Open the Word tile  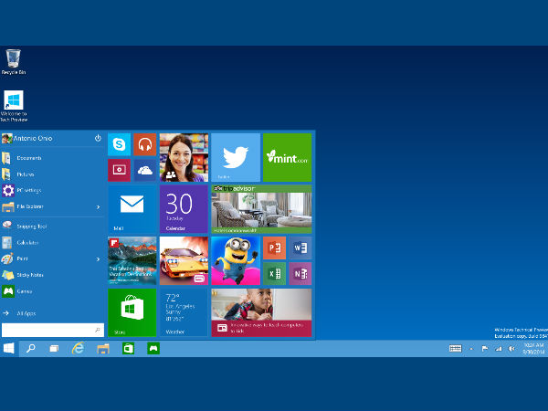click(300, 248)
